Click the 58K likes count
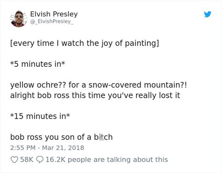222x173 pixels. click(27, 159)
